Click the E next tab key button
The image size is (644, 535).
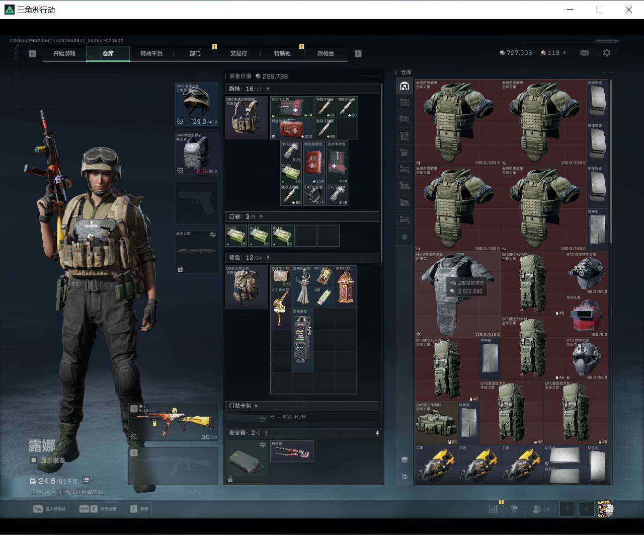coord(358,53)
